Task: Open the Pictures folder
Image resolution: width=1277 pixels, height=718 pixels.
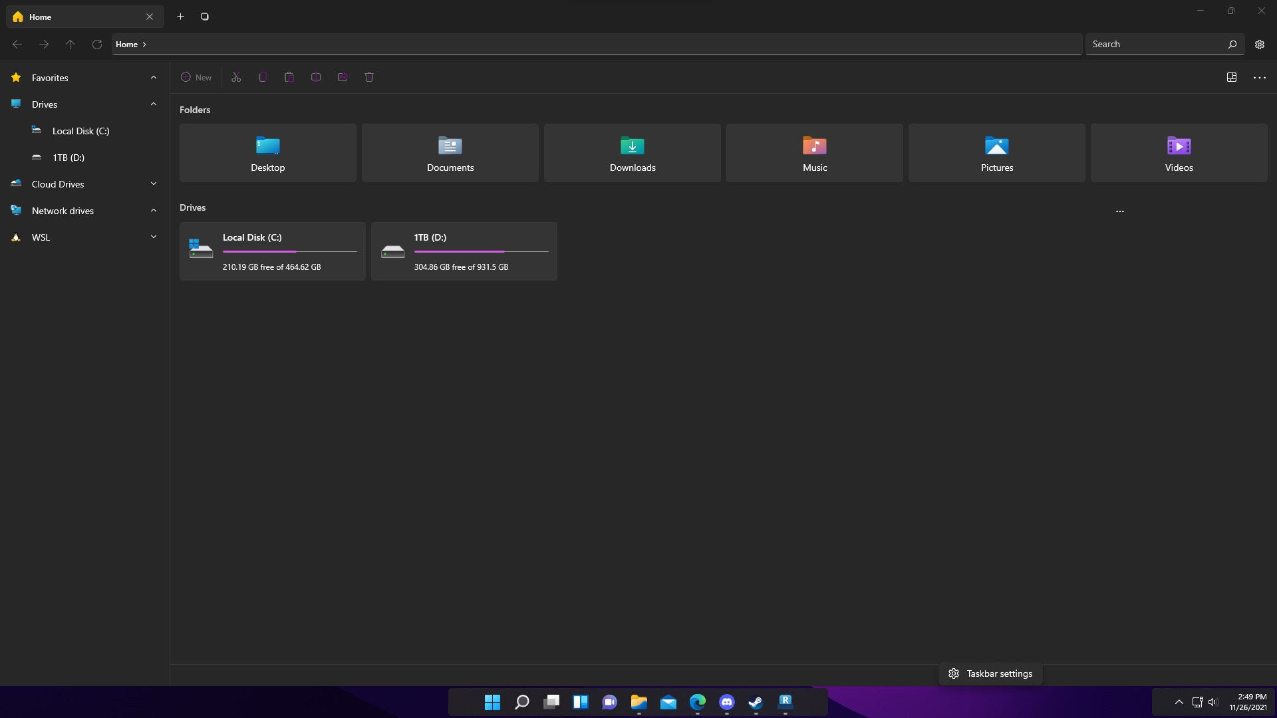Action: [997, 153]
